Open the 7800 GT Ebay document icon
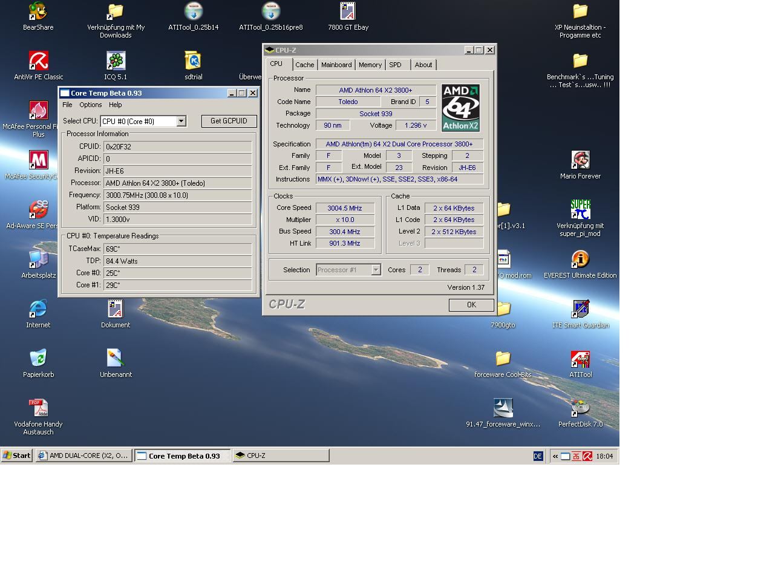This screenshot has width=784, height=588. coord(348,11)
